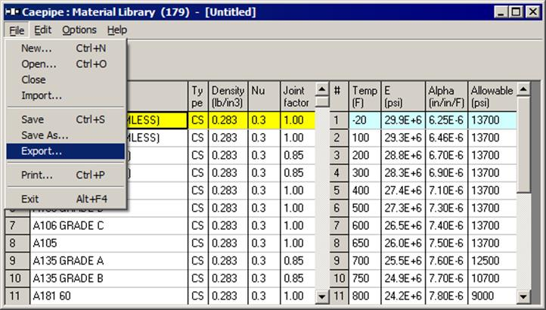This screenshot has height=310, width=546.
Task: Click temperature table scroll down arrow
Action: point(523,297)
